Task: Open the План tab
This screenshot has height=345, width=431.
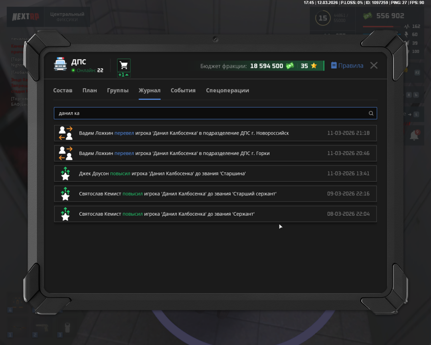Action: pos(90,91)
